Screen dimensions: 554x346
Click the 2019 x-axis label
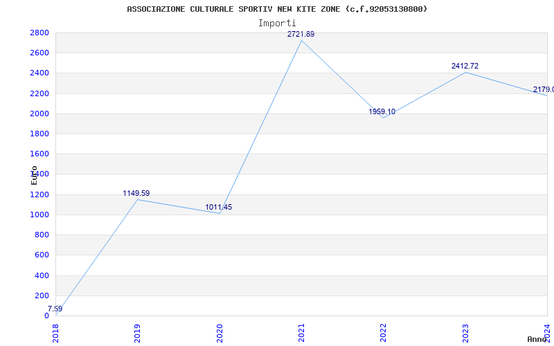click(x=137, y=333)
